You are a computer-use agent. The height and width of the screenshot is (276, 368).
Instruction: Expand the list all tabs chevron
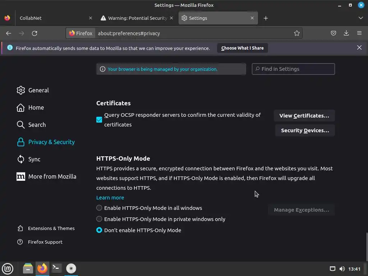(361, 18)
